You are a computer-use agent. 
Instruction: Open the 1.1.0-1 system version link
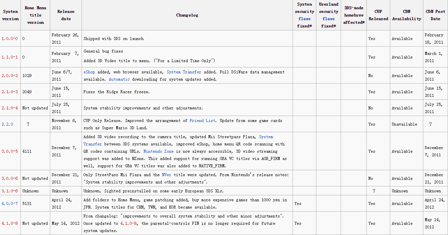(x=10, y=57)
